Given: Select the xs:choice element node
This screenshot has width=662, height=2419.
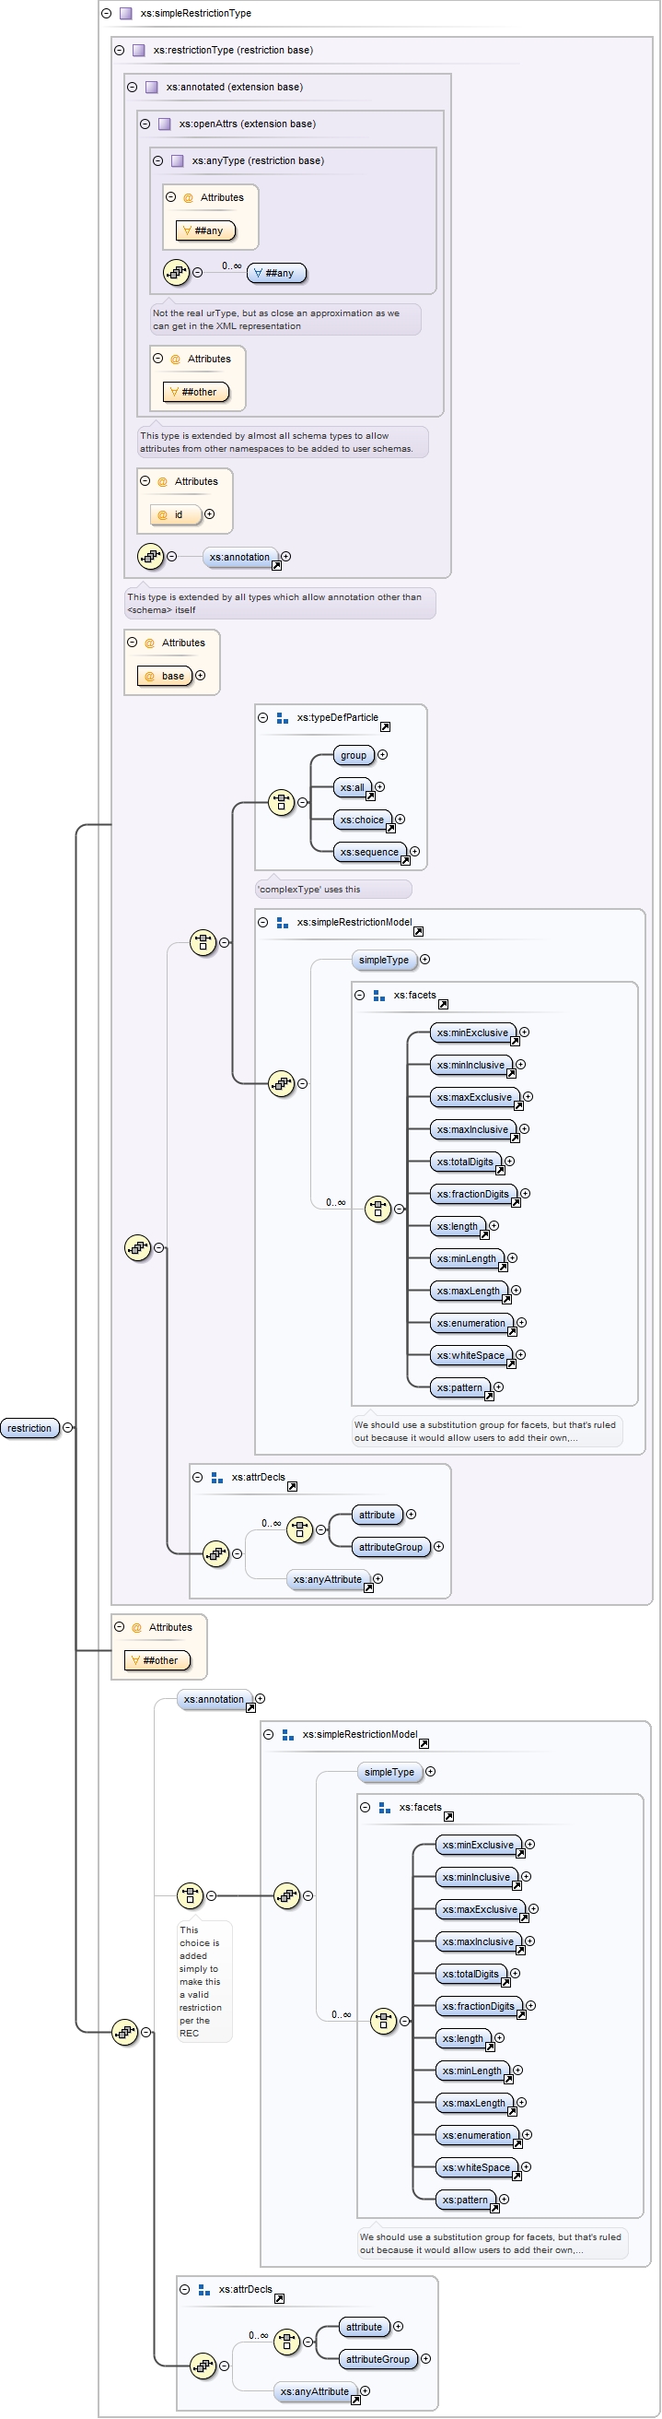Looking at the screenshot, I should click(x=362, y=820).
